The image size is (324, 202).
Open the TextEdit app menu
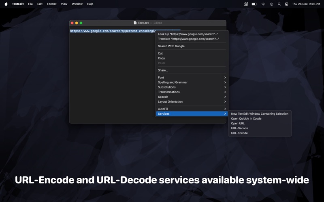pyautogui.click(x=18, y=4)
